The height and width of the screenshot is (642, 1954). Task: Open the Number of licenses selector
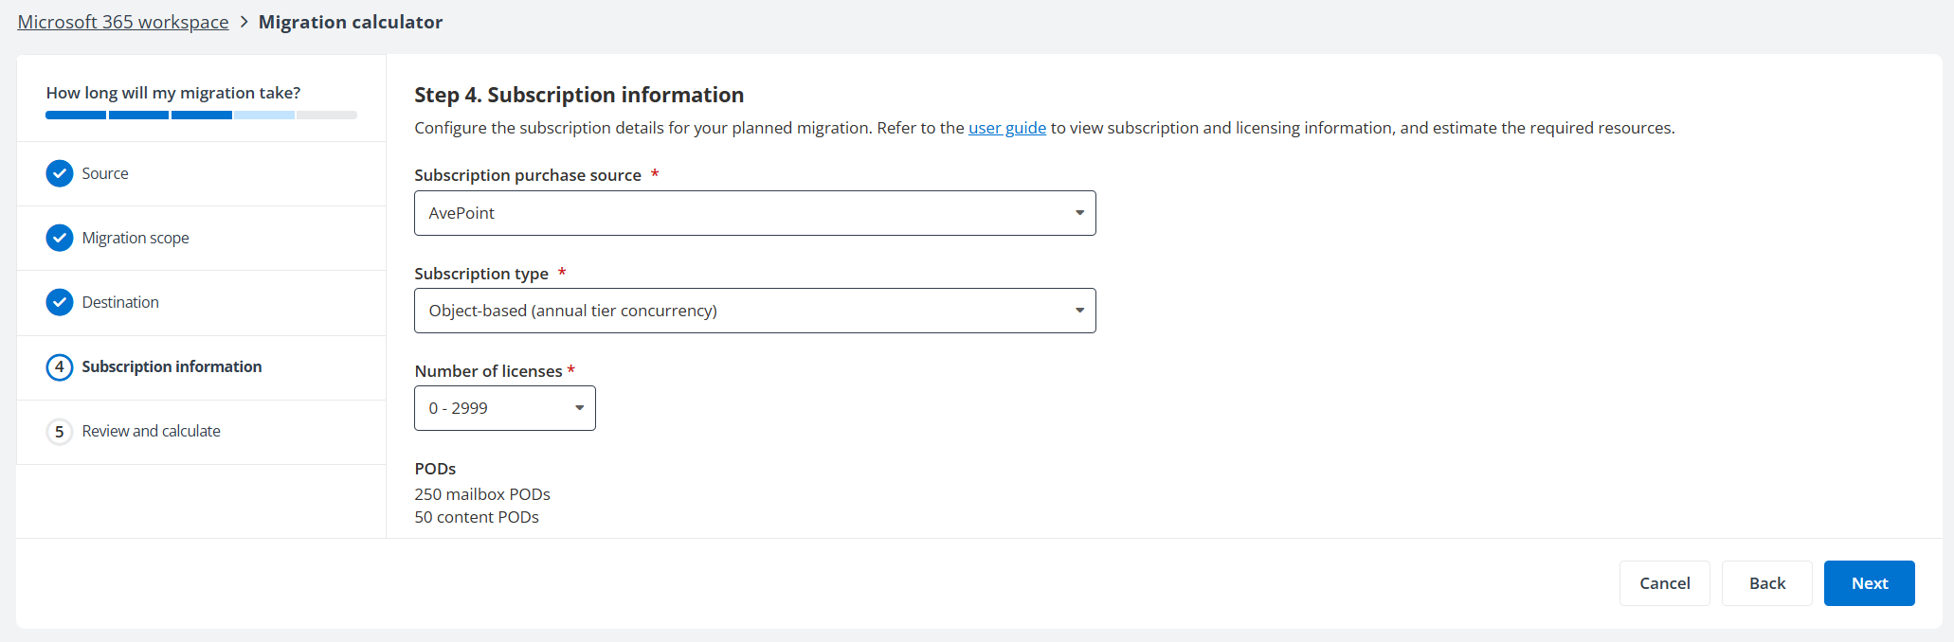(x=504, y=408)
